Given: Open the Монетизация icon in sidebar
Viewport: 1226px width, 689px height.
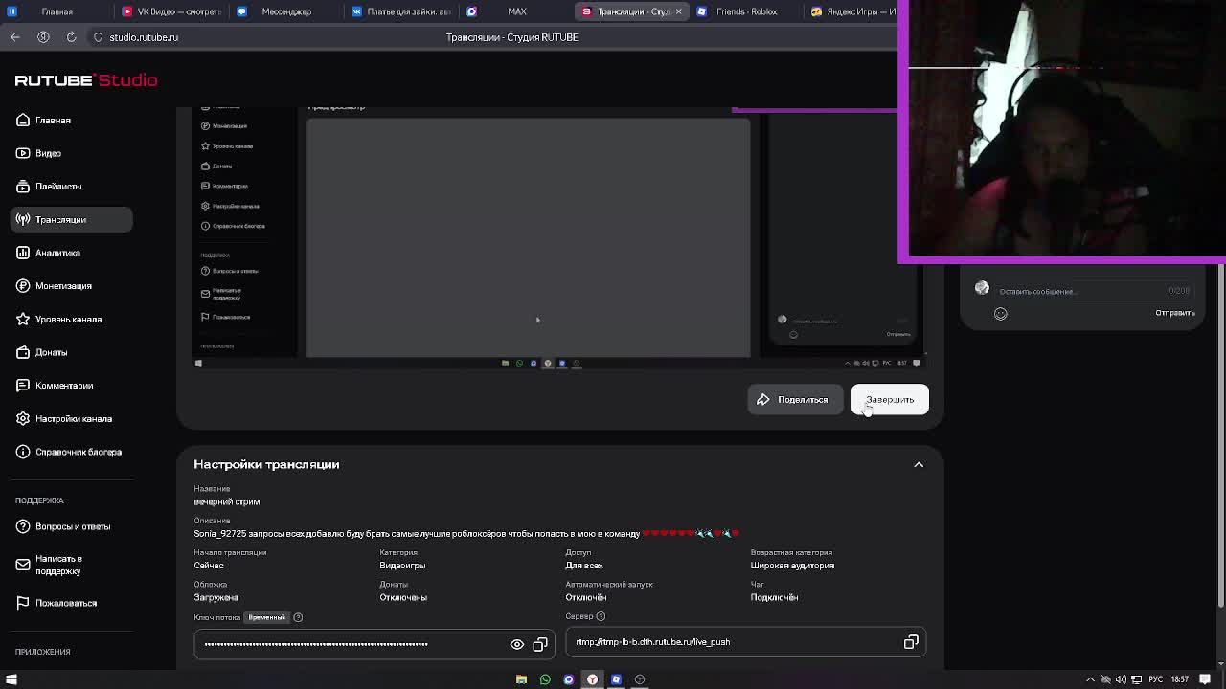Looking at the screenshot, I should point(23,286).
